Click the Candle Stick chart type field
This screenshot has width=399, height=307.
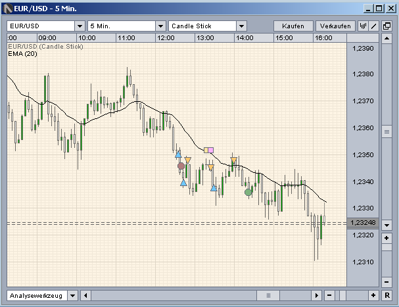(202, 26)
